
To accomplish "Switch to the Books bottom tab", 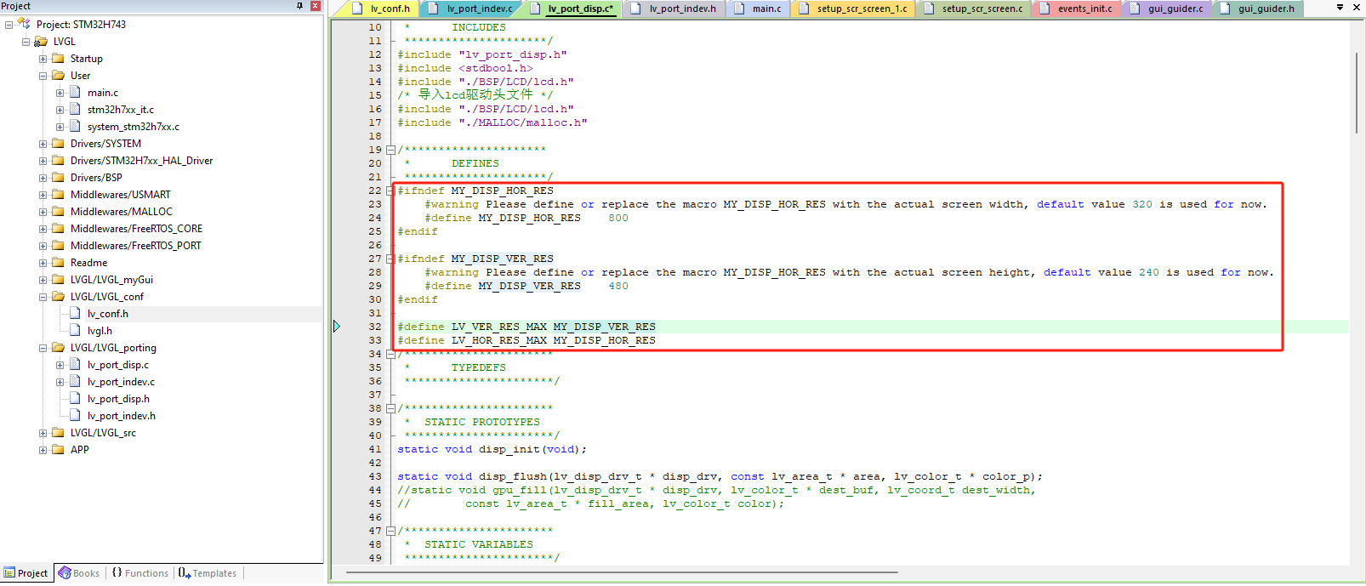I will pos(79,573).
